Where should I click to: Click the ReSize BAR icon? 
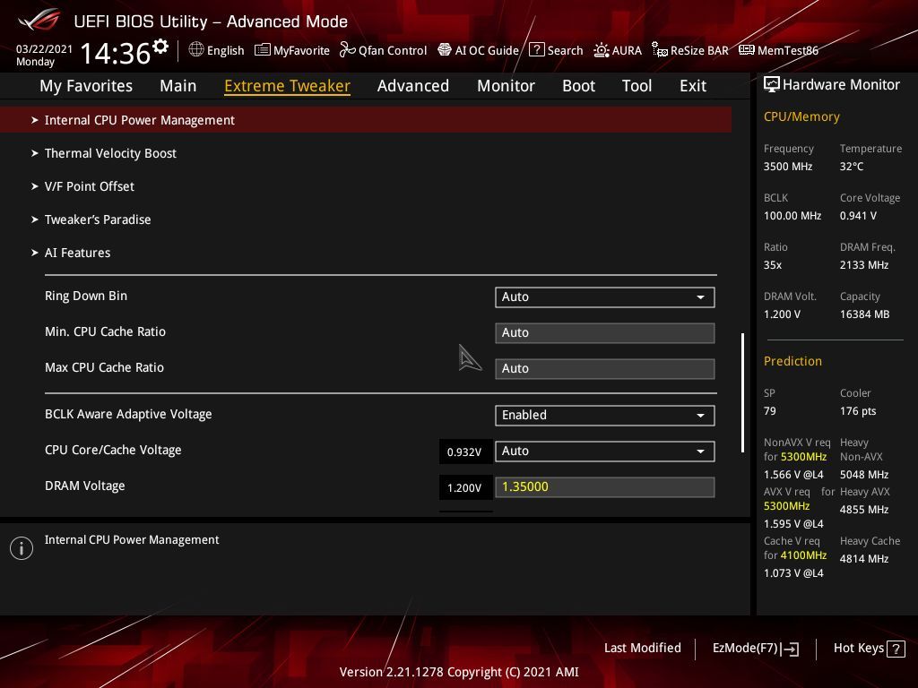click(x=659, y=50)
